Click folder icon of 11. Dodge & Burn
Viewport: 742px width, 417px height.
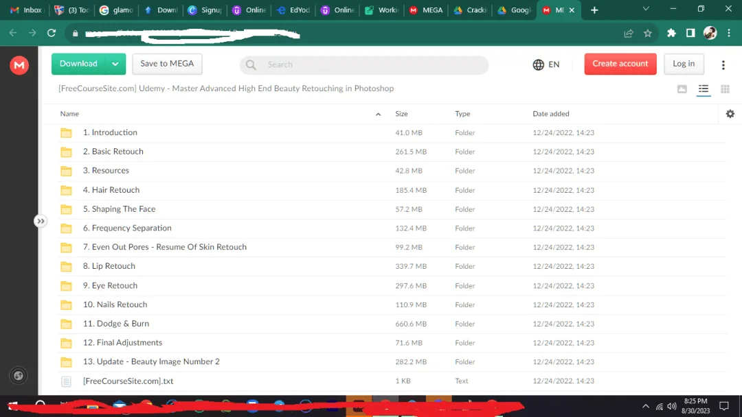66,324
